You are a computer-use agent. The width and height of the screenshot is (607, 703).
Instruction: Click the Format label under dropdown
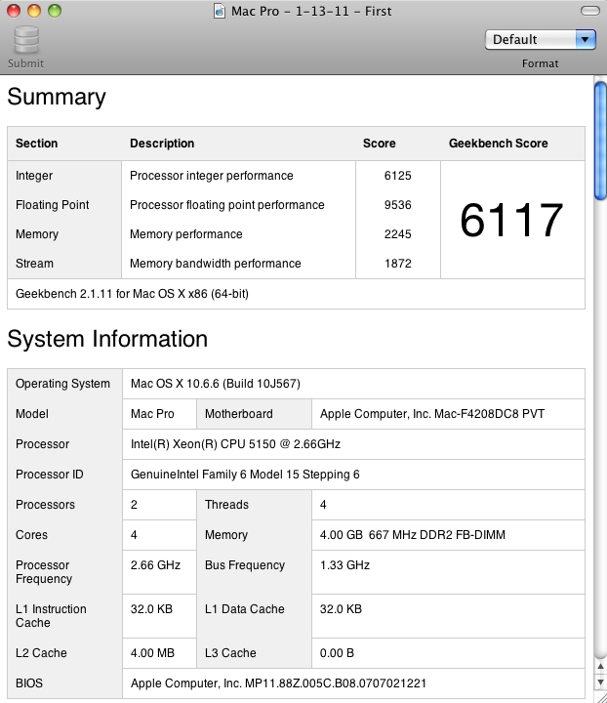coord(541,63)
